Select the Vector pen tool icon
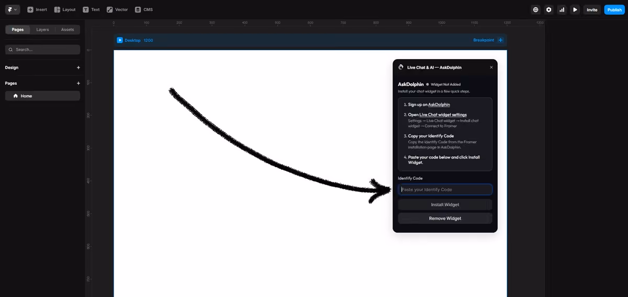 pyautogui.click(x=110, y=9)
